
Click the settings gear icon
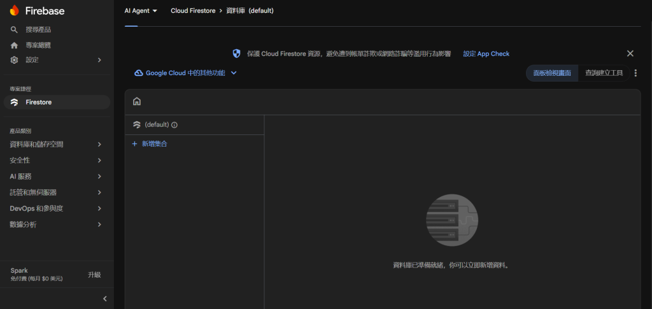(14, 60)
